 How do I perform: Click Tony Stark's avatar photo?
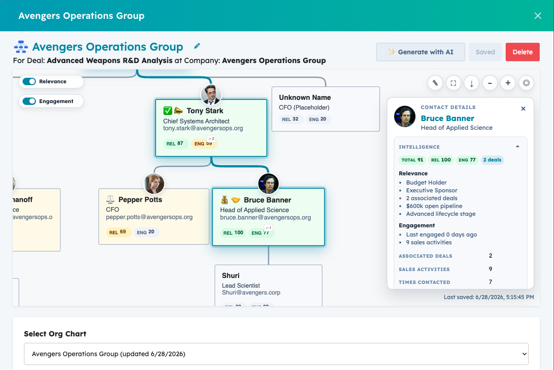point(211,95)
